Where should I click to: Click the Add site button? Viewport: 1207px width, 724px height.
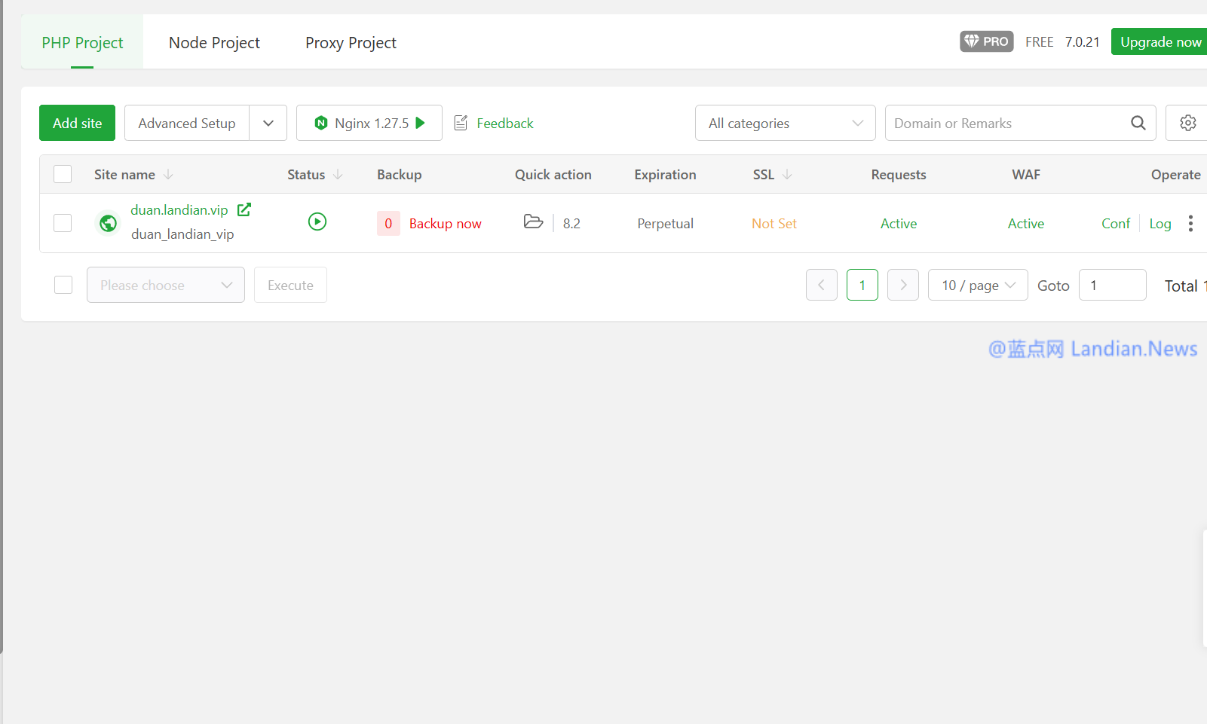77,123
